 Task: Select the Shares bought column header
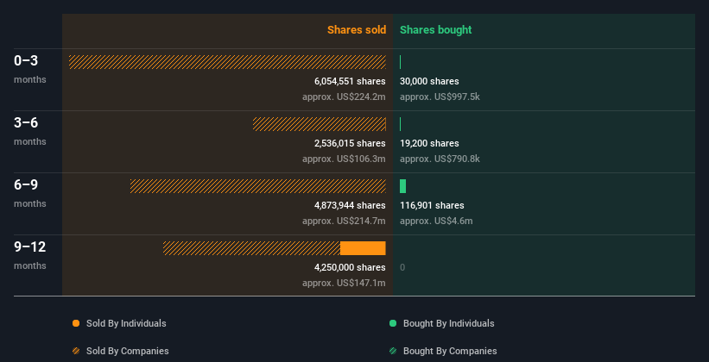tap(435, 30)
